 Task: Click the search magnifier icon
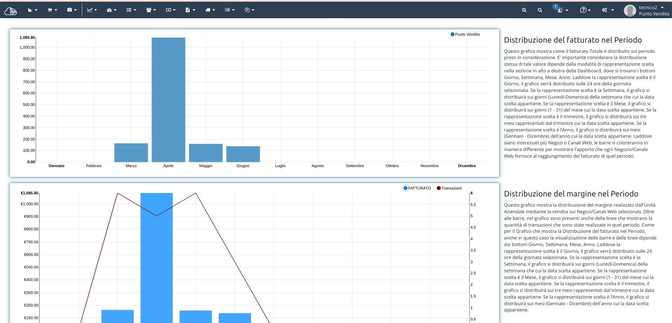tap(540, 10)
